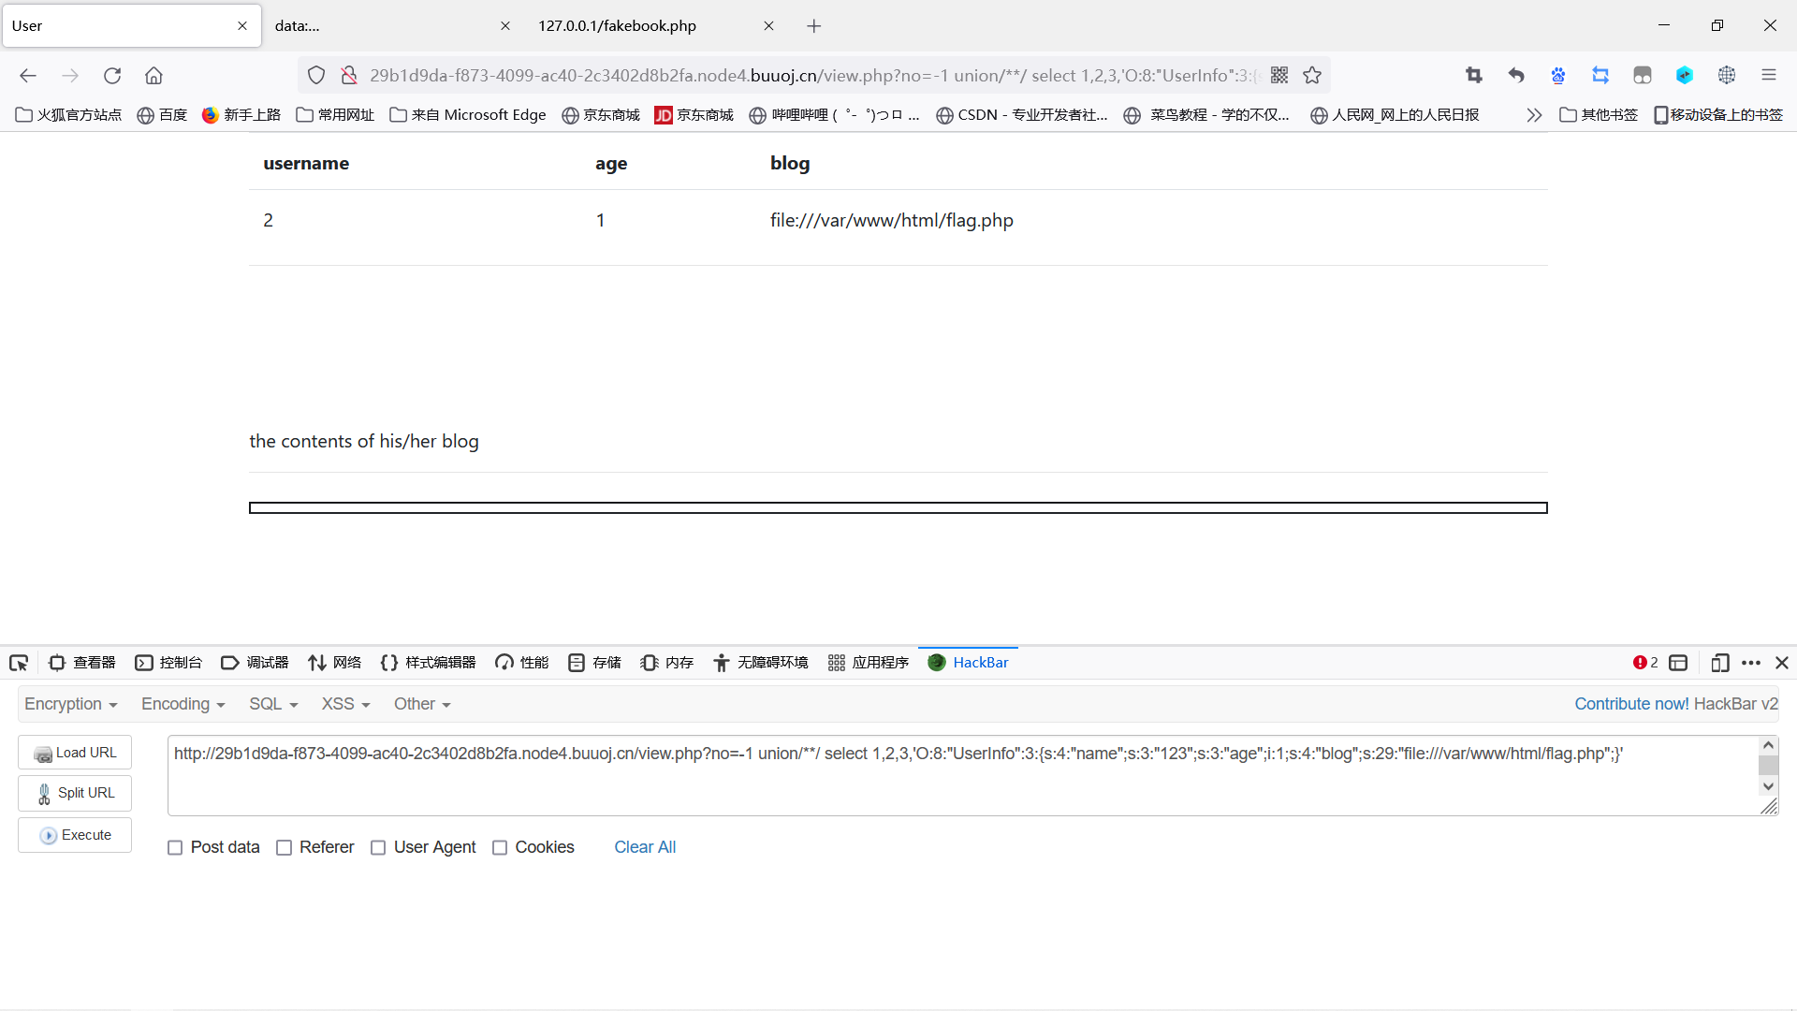Screen dimensions: 1797x1011
Task: Open the red error count indicator
Action: [1644, 663]
